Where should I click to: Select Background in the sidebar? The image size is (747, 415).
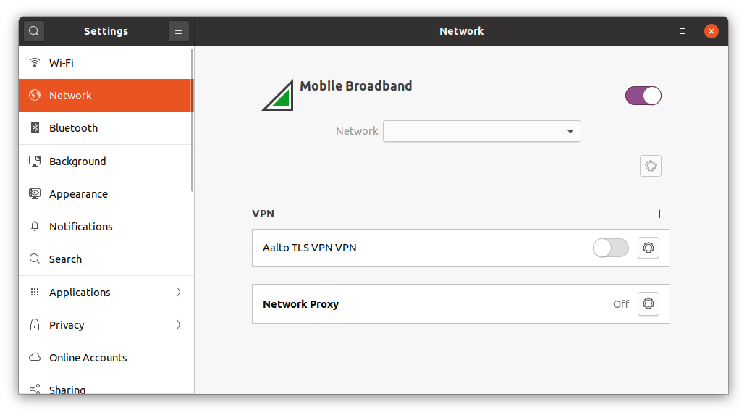click(77, 162)
